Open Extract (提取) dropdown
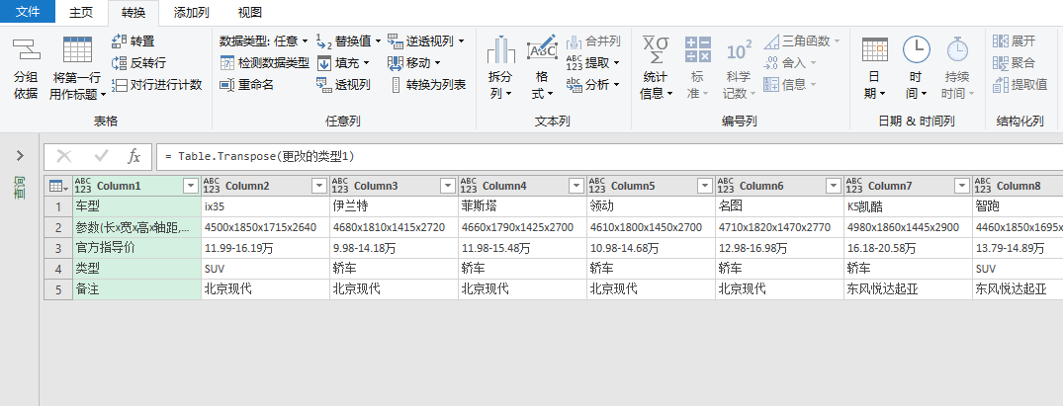This screenshot has height=406, width=1063. click(593, 63)
